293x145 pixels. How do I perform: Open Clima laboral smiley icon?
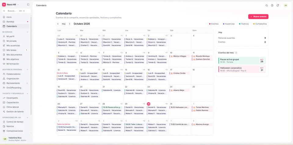coord(4,107)
